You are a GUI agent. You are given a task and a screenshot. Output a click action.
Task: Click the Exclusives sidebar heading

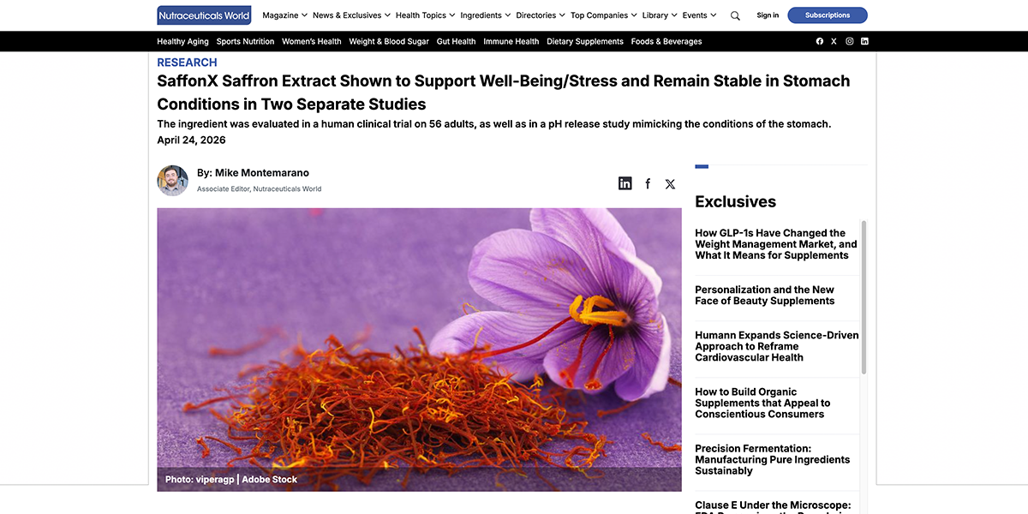(x=735, y=202)
